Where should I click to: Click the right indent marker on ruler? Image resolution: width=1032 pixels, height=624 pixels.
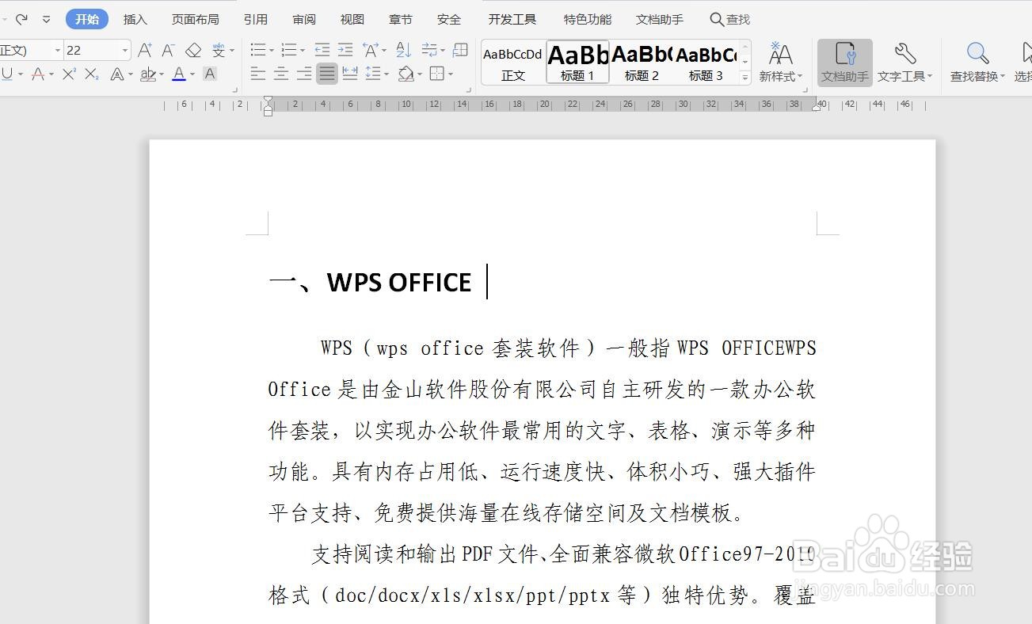tap(817, 107)
